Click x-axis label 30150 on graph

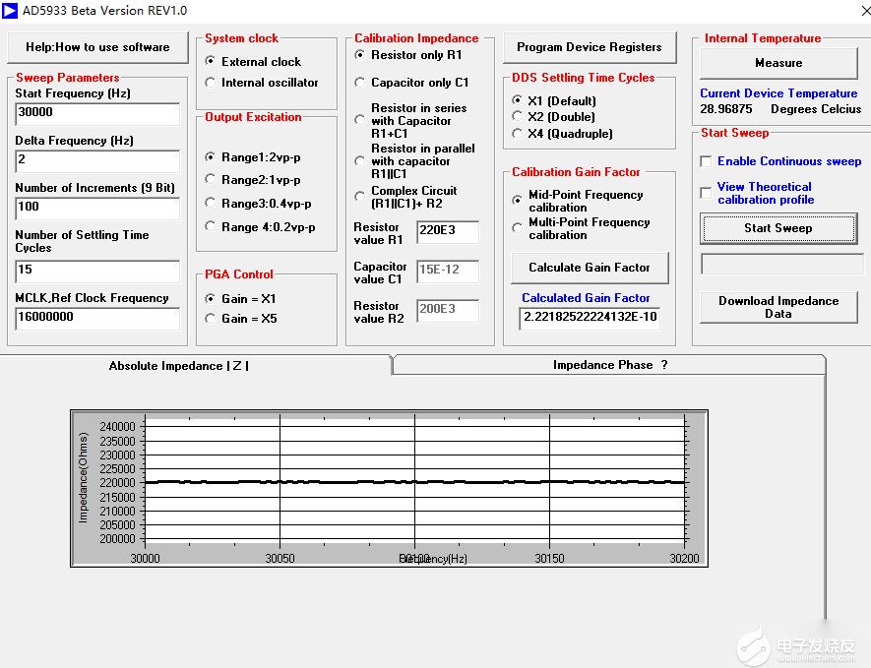coord(549,558)
